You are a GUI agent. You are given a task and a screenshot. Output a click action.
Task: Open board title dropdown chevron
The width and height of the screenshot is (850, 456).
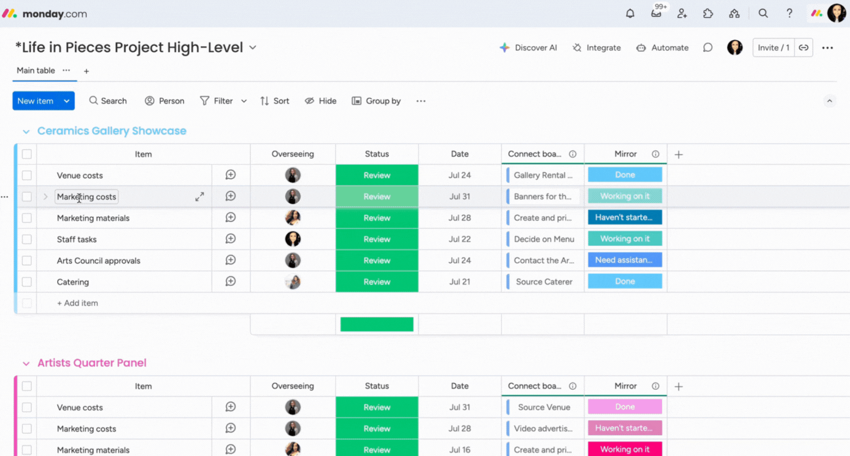pyautogui.click(x=253, y=48)
